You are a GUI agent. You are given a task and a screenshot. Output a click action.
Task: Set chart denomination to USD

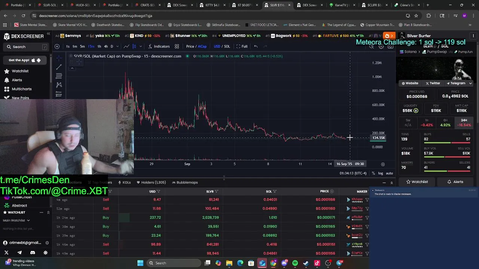(217, 46)
